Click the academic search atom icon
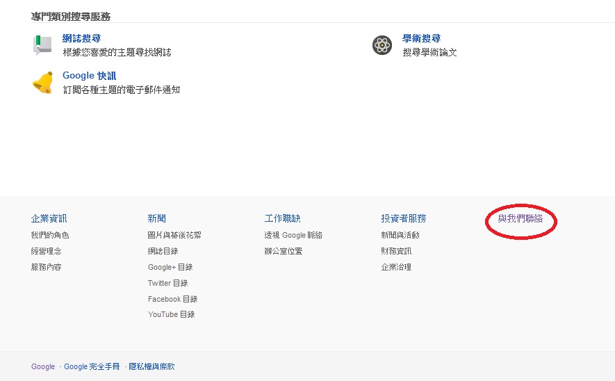This screenshot has width=615, height=381. [x=382, y=45]
